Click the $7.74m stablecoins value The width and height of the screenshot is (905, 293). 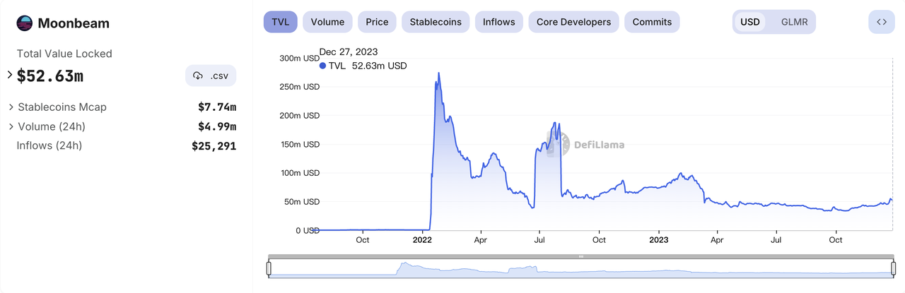(x=217, y=107)
